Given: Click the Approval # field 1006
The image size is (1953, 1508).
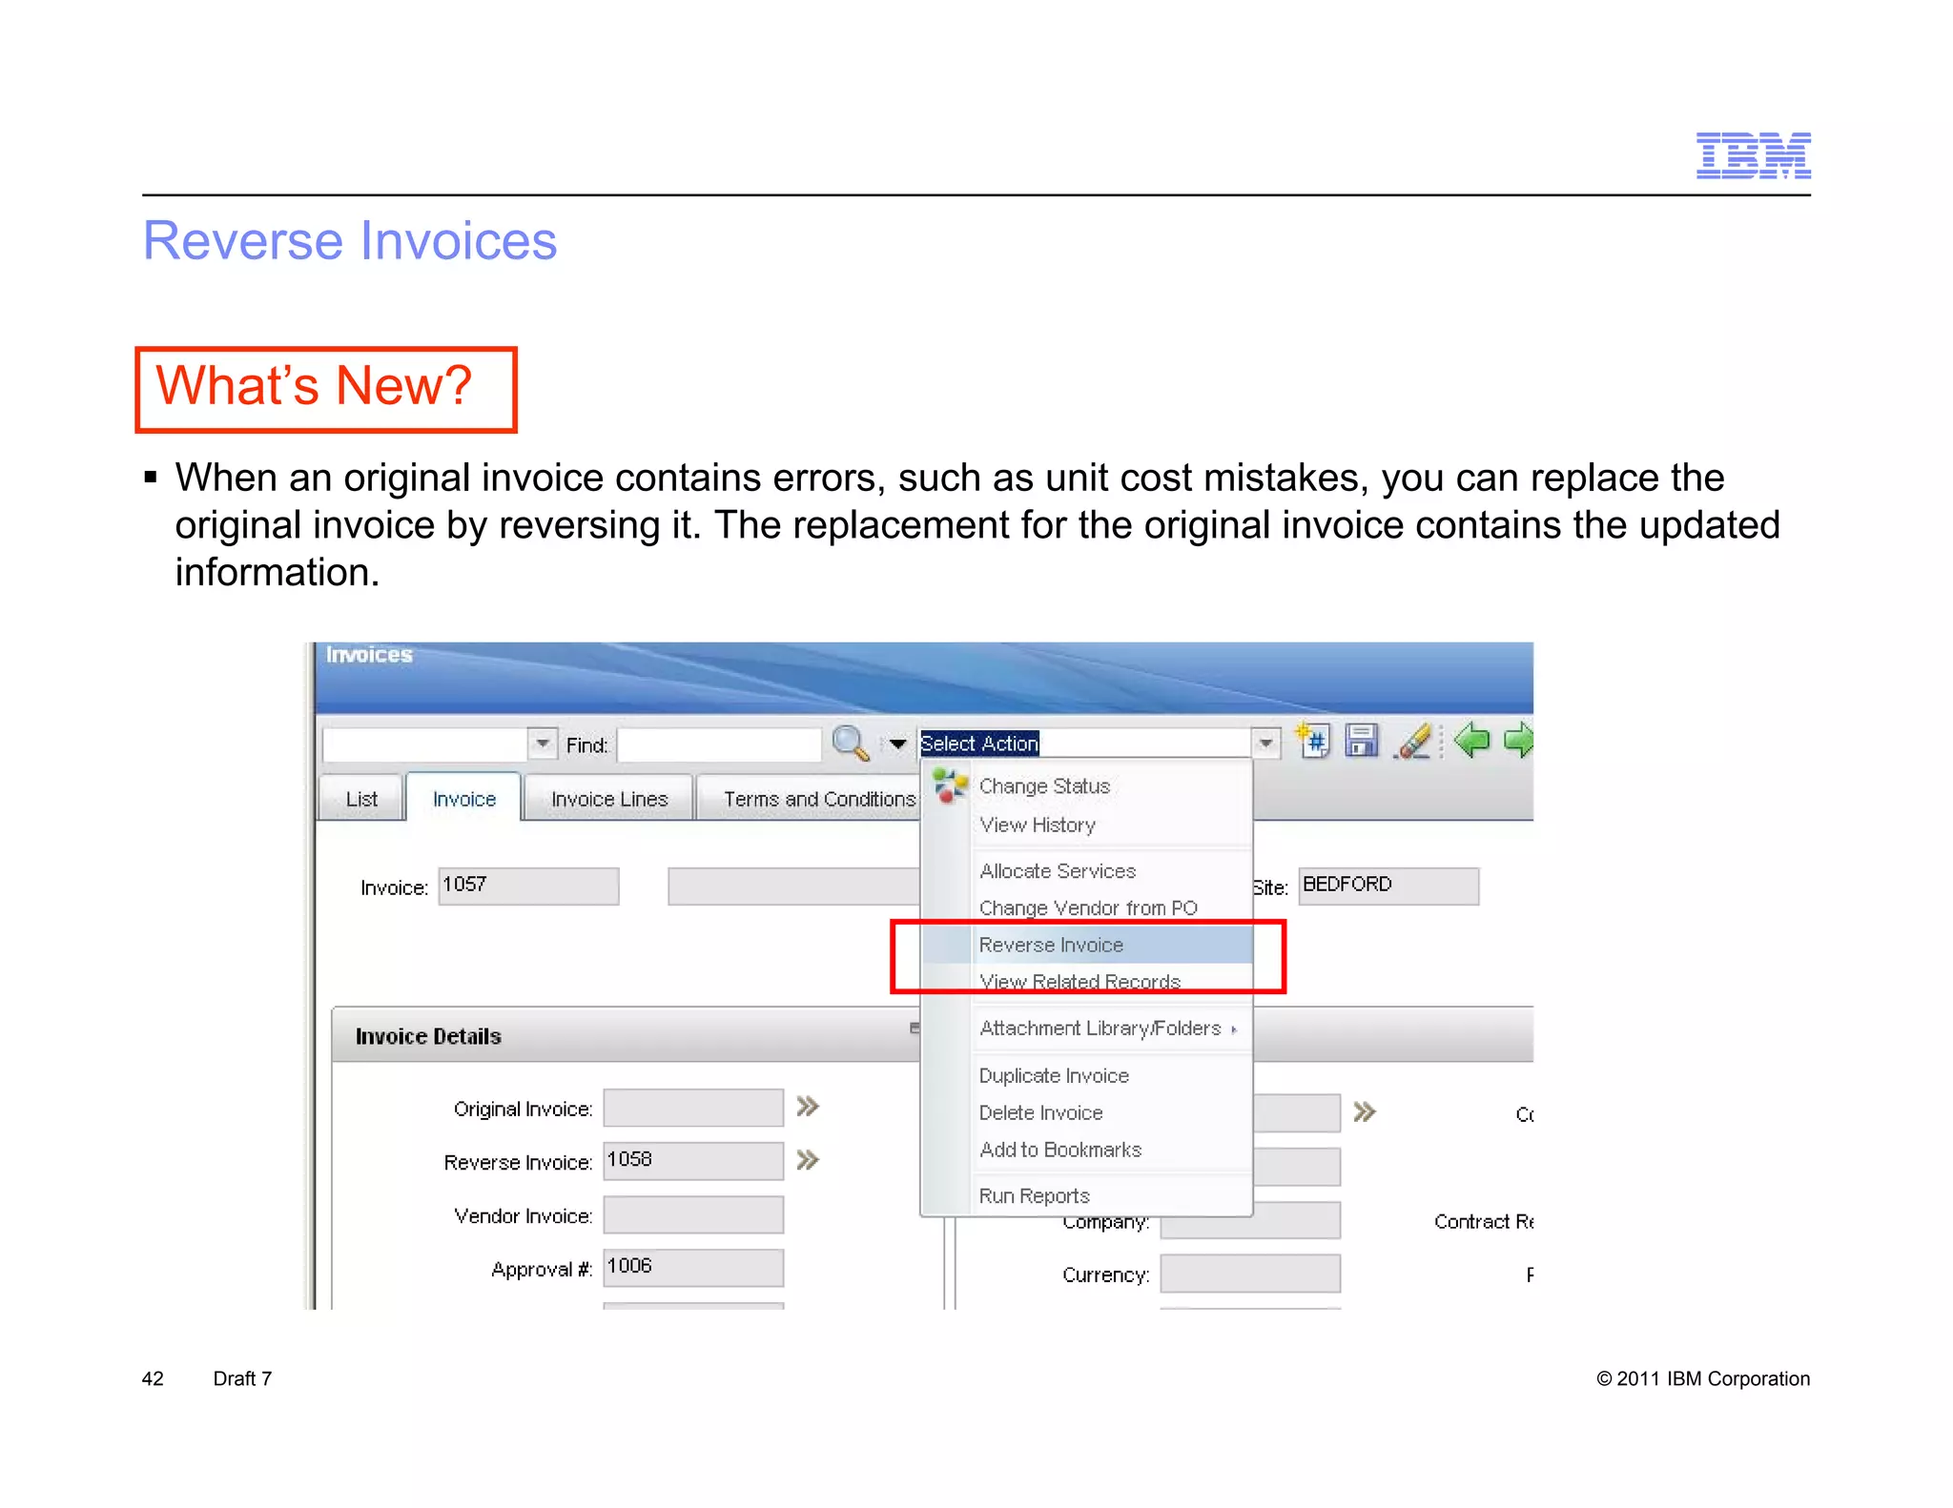Looking at the screenshot, I should click(x=693, y=1268).
